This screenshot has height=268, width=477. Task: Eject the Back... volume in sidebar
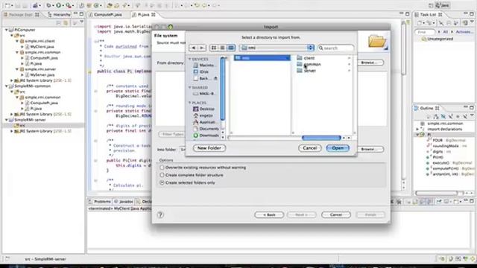215,78
